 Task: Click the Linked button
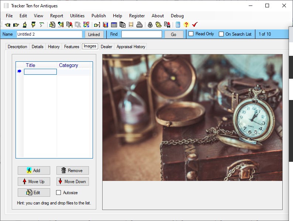[x=94, y=35]
